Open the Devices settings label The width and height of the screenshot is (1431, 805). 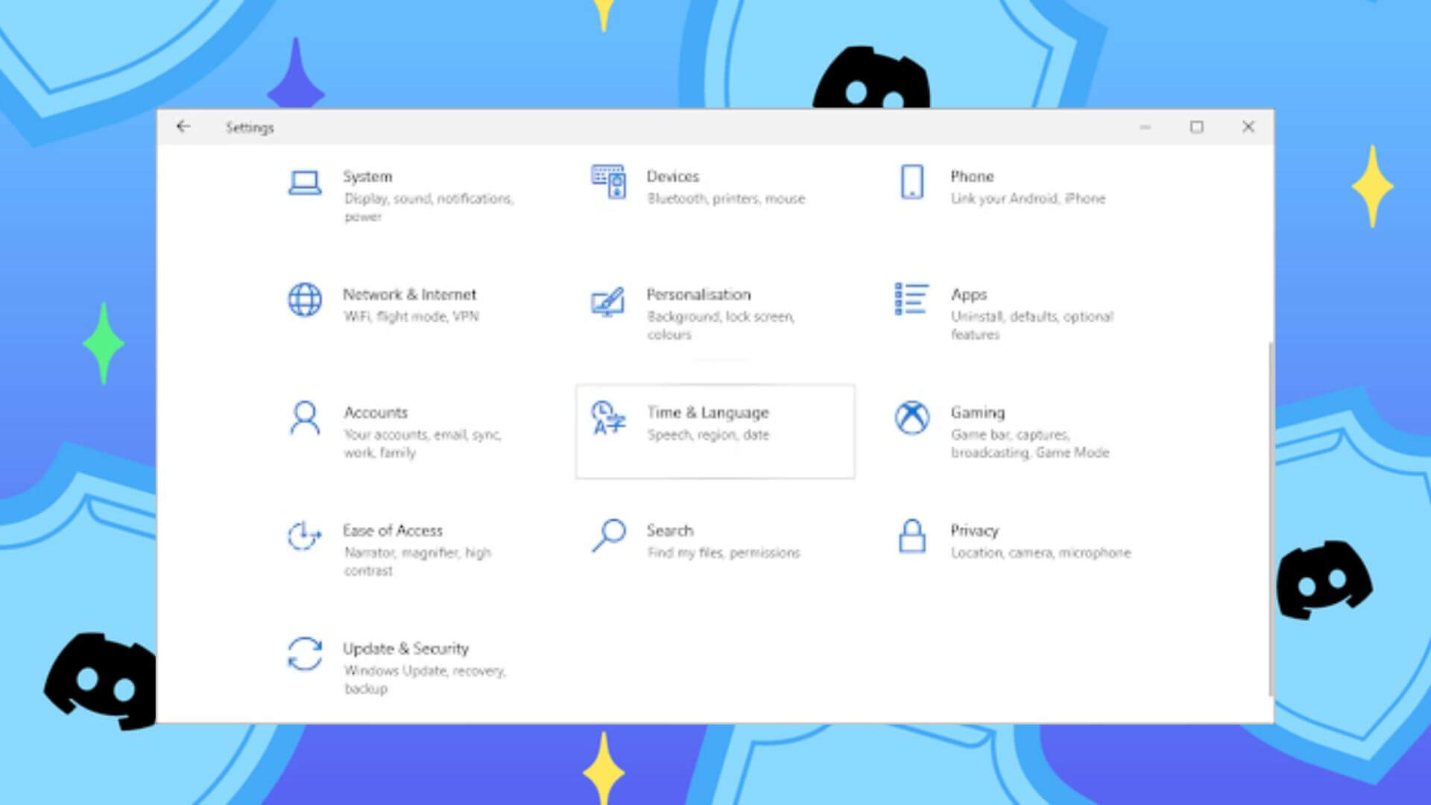point(673,177)
